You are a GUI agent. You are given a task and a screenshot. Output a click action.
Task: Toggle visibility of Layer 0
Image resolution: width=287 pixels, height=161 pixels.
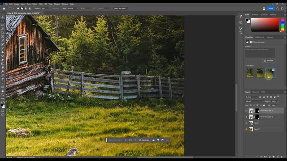point(246,129)
